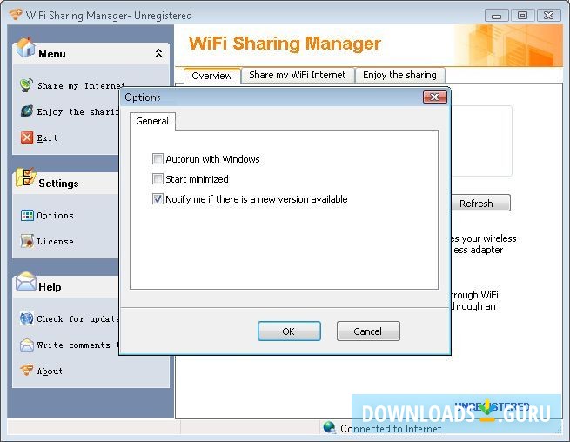Click the Write comments link
Screen dimensions: 570x442
77,345
